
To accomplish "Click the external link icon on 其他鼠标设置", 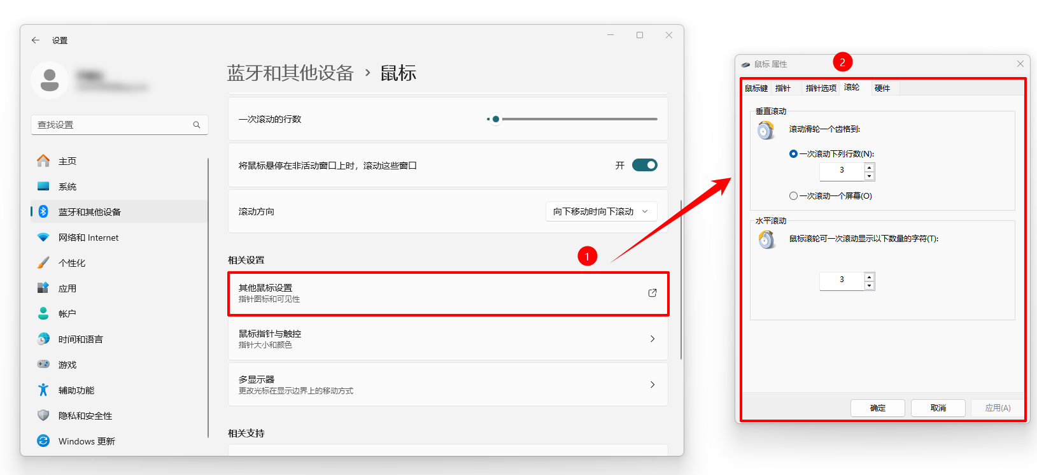I will [x=653, y=293].
